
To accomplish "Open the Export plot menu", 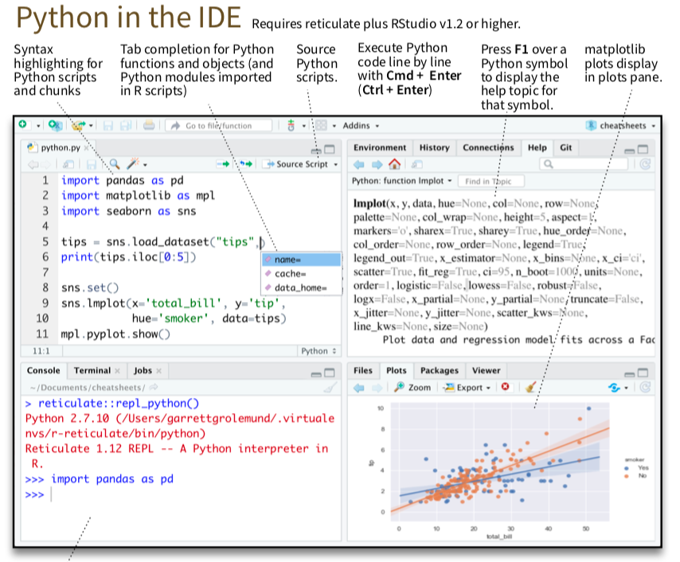I will (x=467, y=388).
